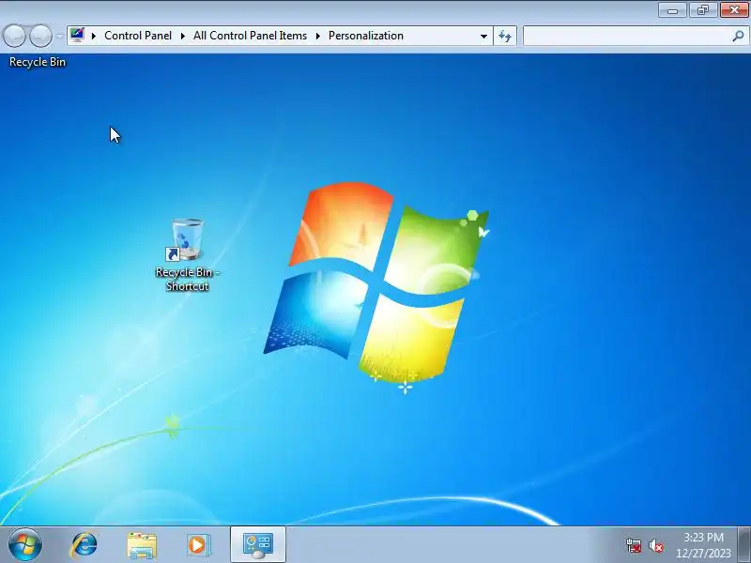Click the search magnifier icon
The image size is (751, 563).
pos(738,36)
